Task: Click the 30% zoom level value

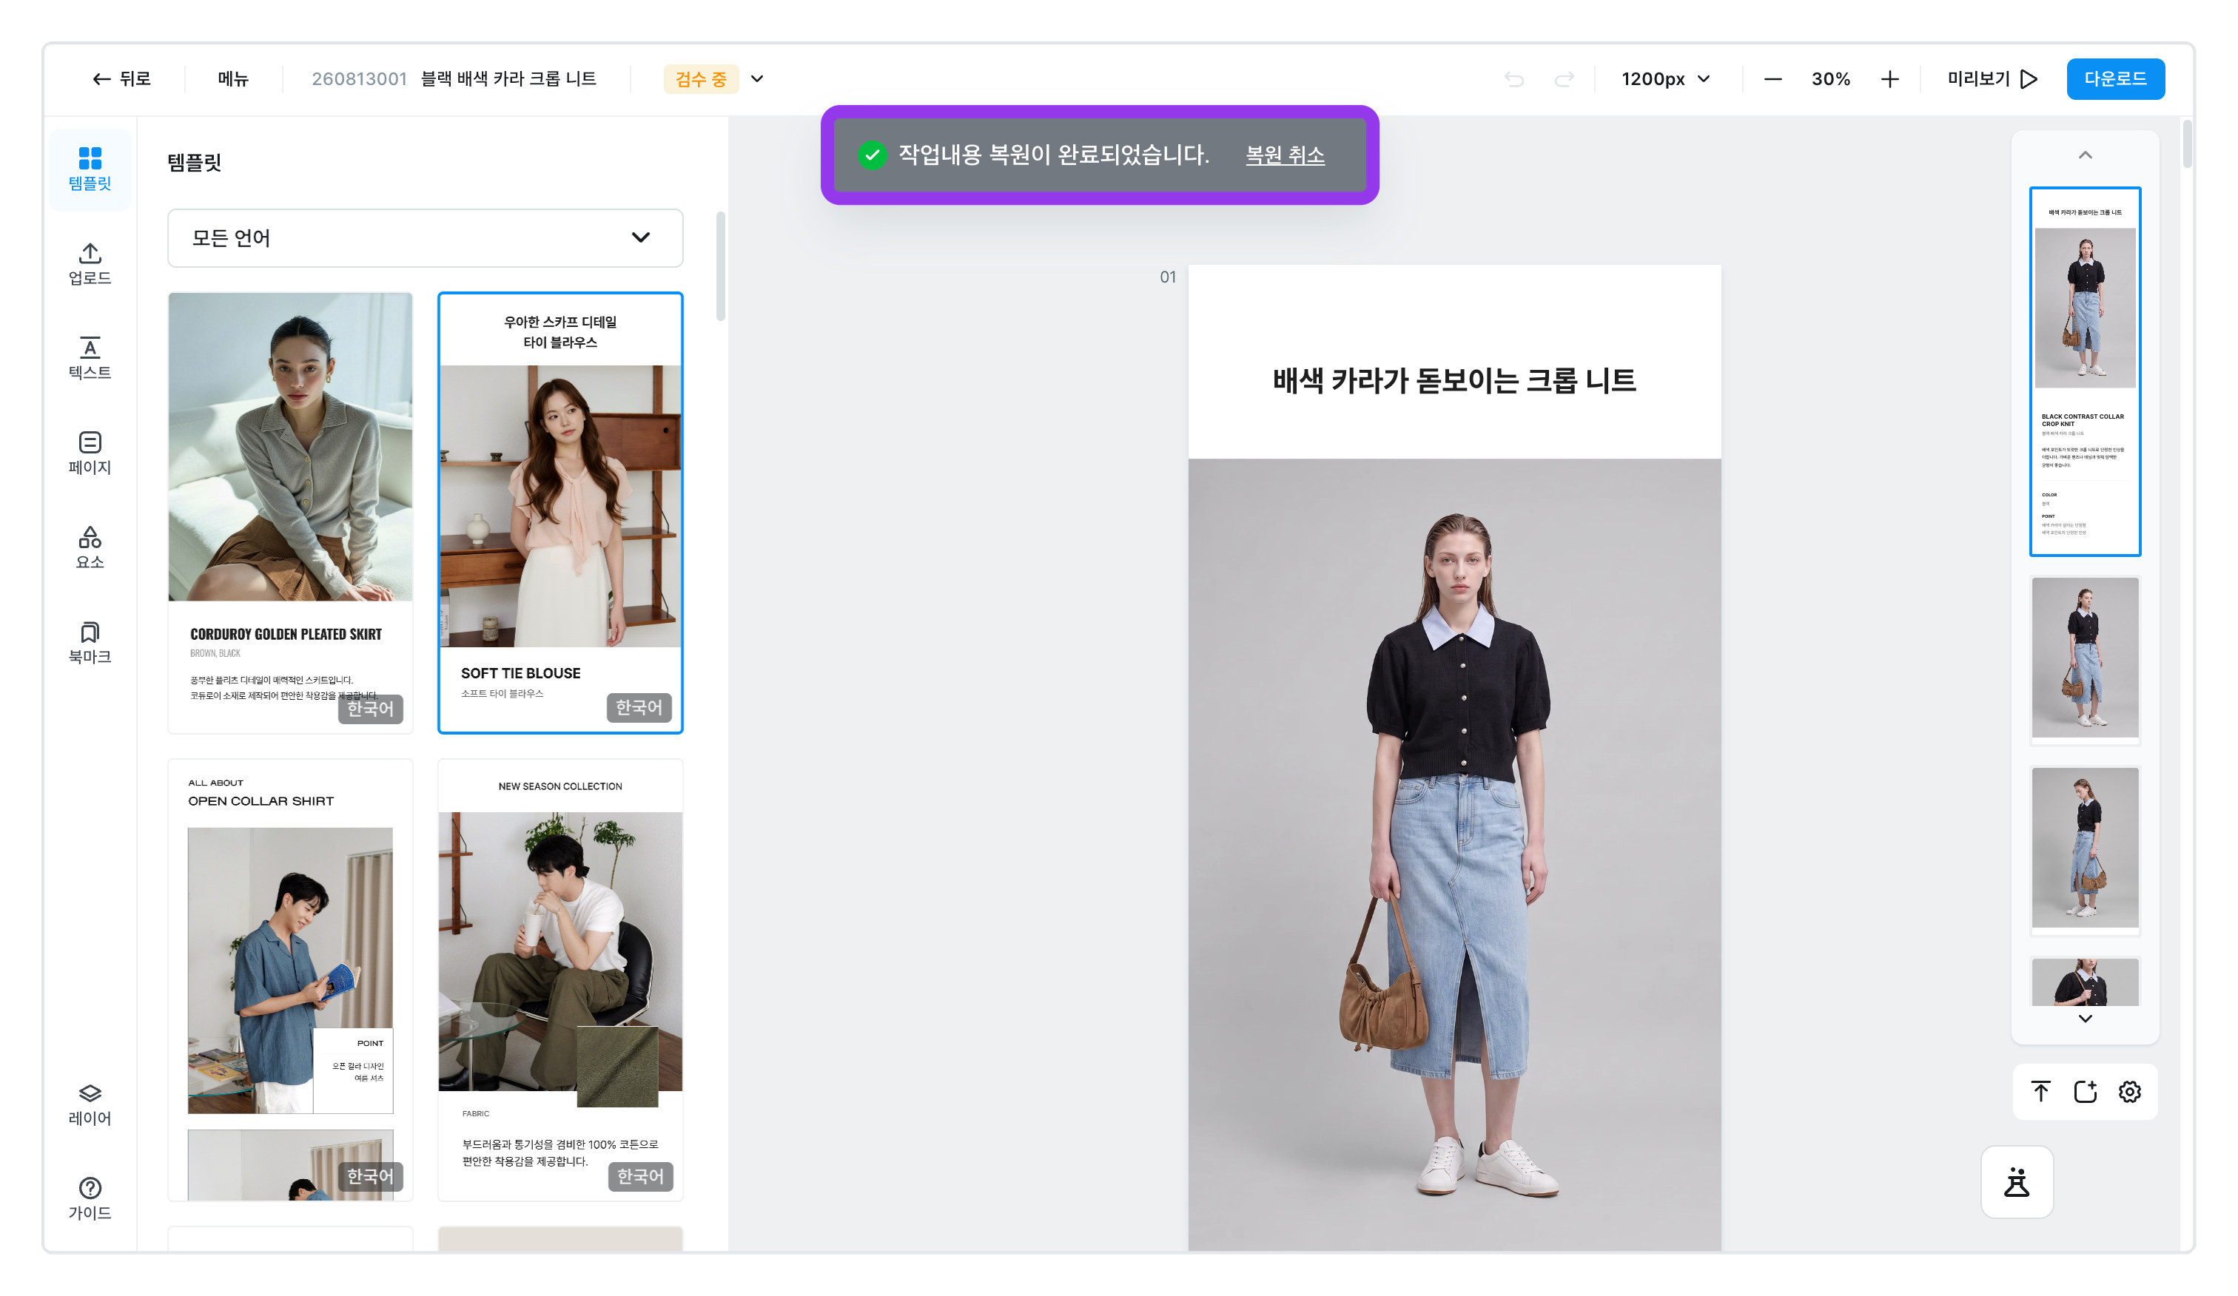Action: pyautogui.click(x=1831, y=79)
